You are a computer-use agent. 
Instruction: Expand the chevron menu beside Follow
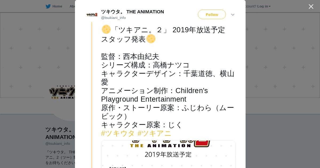233,15
